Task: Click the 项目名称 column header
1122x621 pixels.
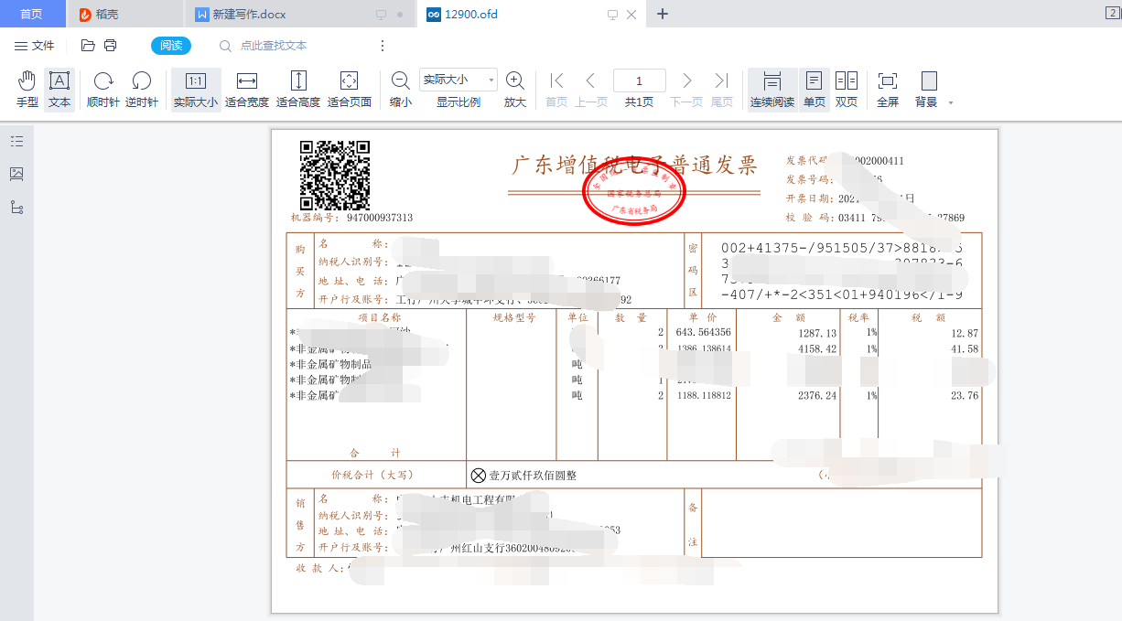Action: coord(379,317)
